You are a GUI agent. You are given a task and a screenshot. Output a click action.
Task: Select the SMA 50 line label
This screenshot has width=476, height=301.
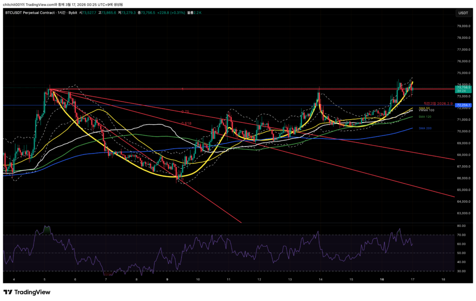(423, 108)
